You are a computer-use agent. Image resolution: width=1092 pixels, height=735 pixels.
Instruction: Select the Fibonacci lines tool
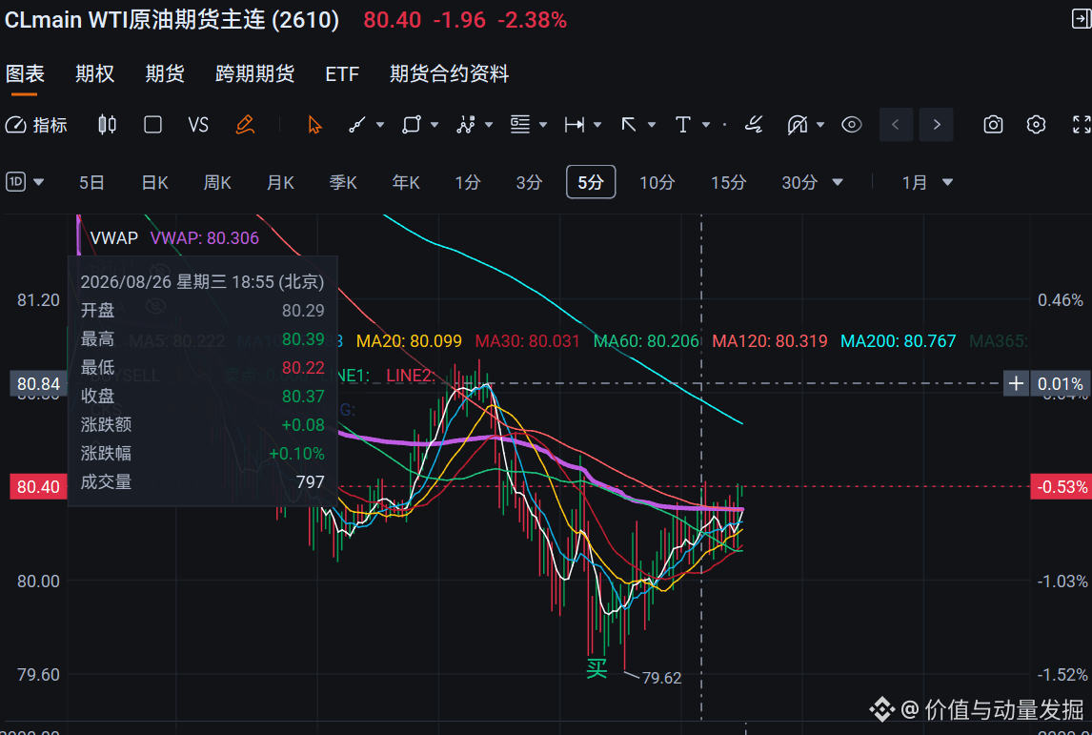(520, 125)
